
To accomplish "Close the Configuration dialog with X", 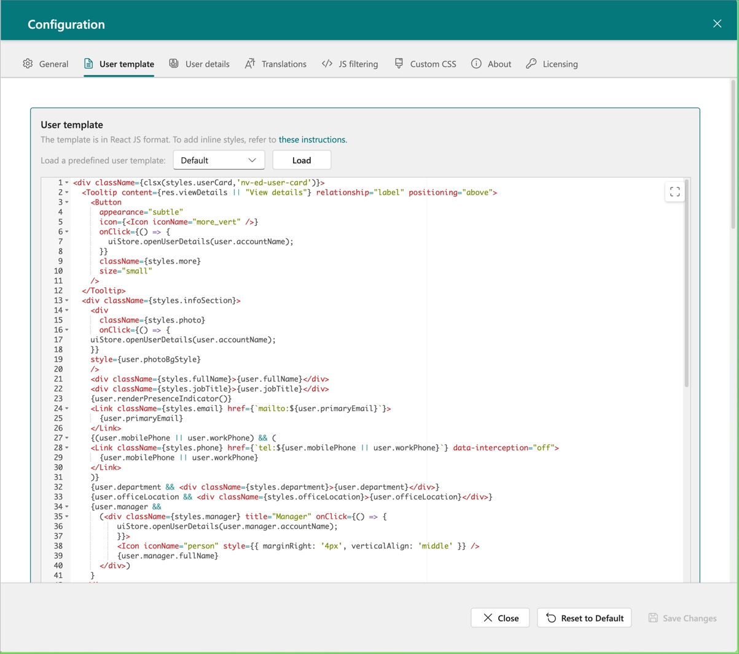I will point(717,24).
